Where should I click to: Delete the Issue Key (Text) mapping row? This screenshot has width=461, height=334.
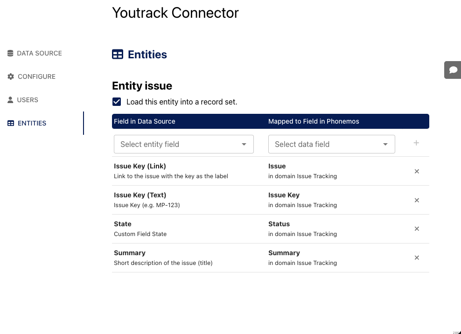tap(417, 200)
